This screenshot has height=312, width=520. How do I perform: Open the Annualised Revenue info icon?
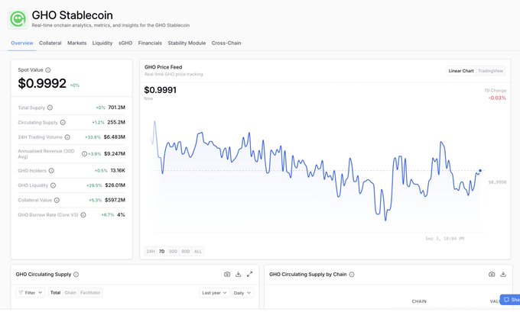click(84, 154)
